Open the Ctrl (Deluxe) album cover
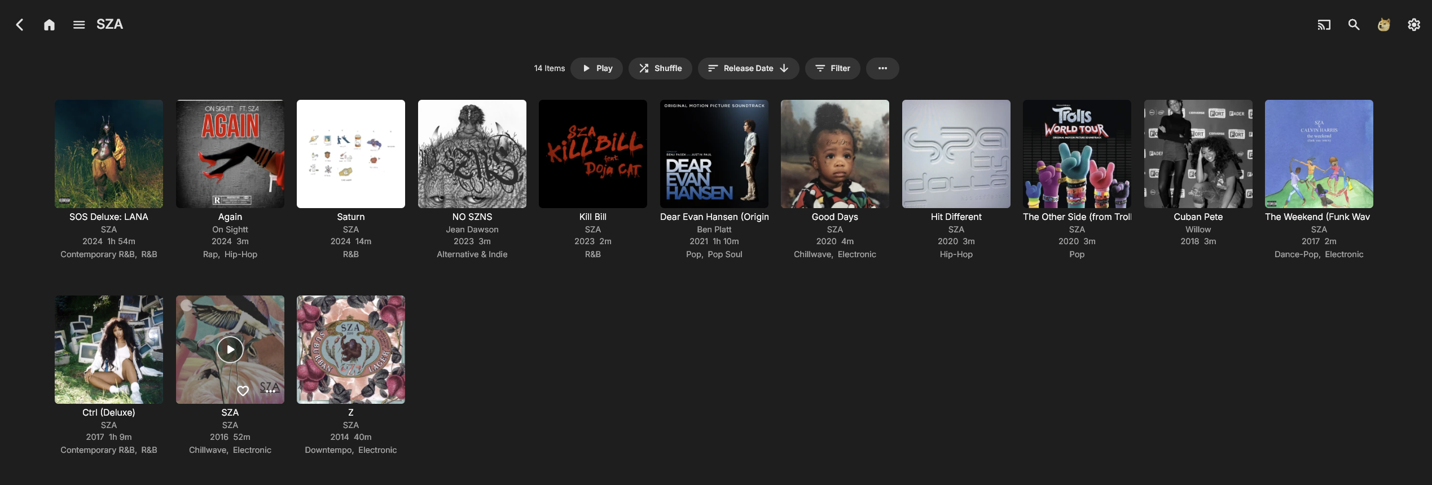Image resolution: width=1432 pixels, height=485 pixels. (x=109, y=350)
